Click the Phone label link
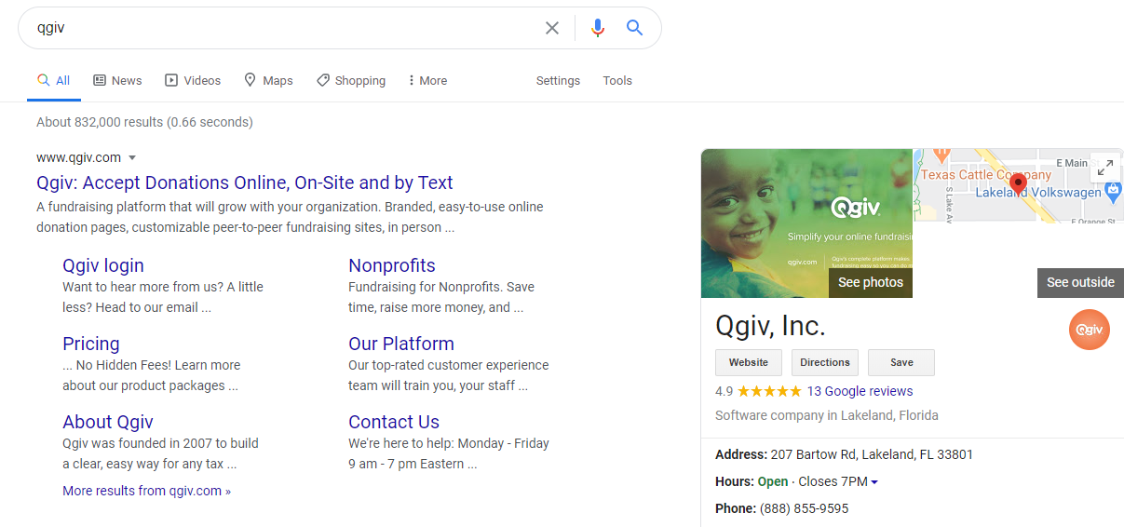The height and width of the screenshot is (527, 1124). click(x=736, y=508)
